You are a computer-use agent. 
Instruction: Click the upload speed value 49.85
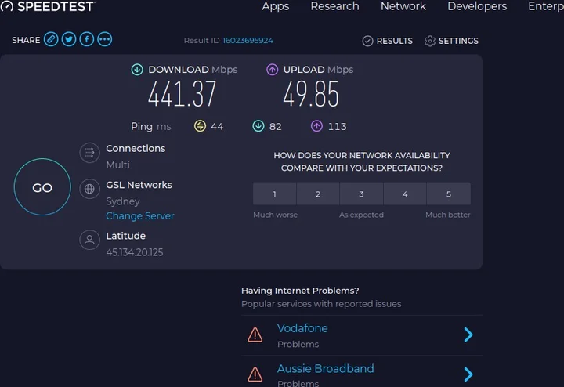coord(311,94)
